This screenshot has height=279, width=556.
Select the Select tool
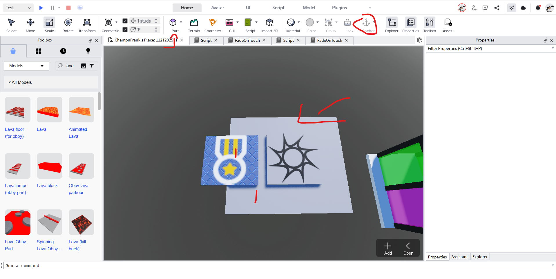[11, 25]
